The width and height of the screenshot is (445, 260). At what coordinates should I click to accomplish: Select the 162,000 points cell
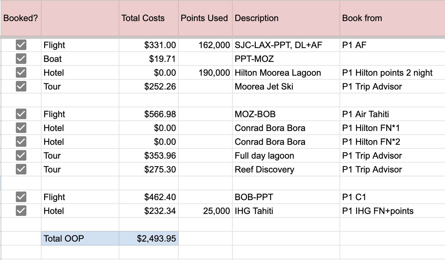[x=205, y=45]
